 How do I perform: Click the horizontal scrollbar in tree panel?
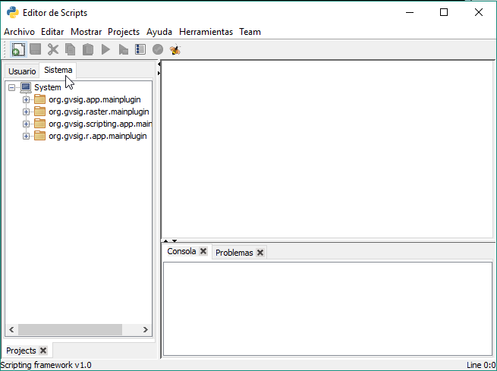tap(70, 330)
